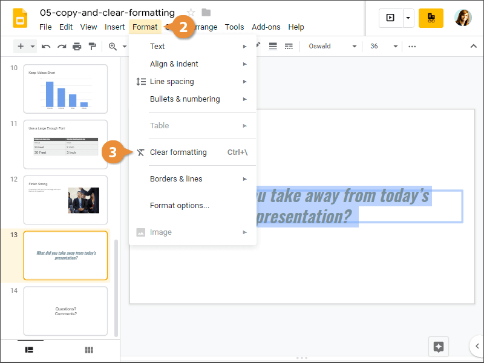The height and width of the screenshot is (363, 484).
Task: Switch to slide grid view
Action: (x=88, y=350)
